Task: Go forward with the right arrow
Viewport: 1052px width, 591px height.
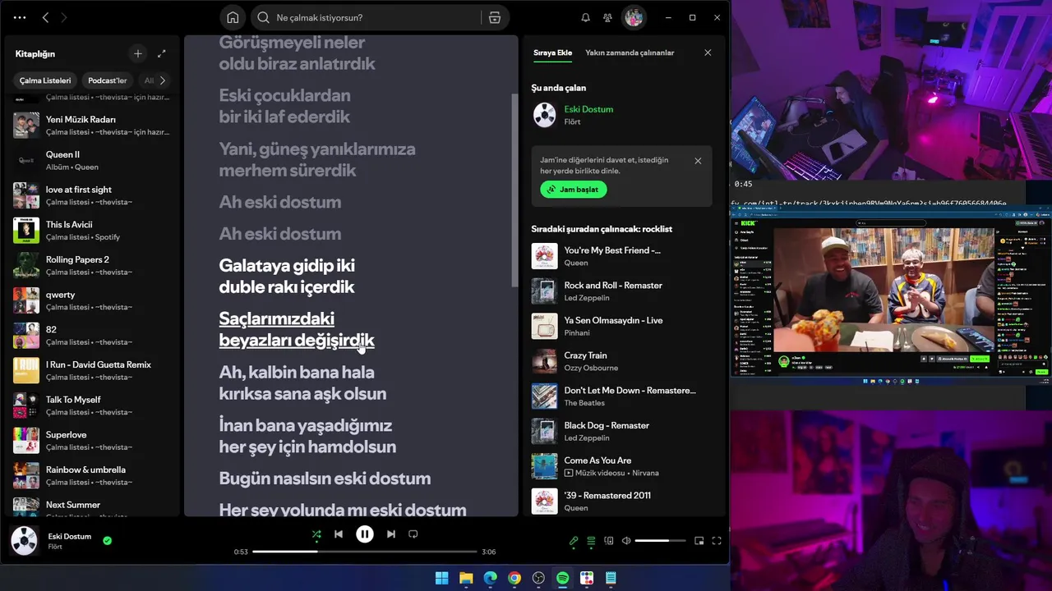Action: [x=64, y=17]
